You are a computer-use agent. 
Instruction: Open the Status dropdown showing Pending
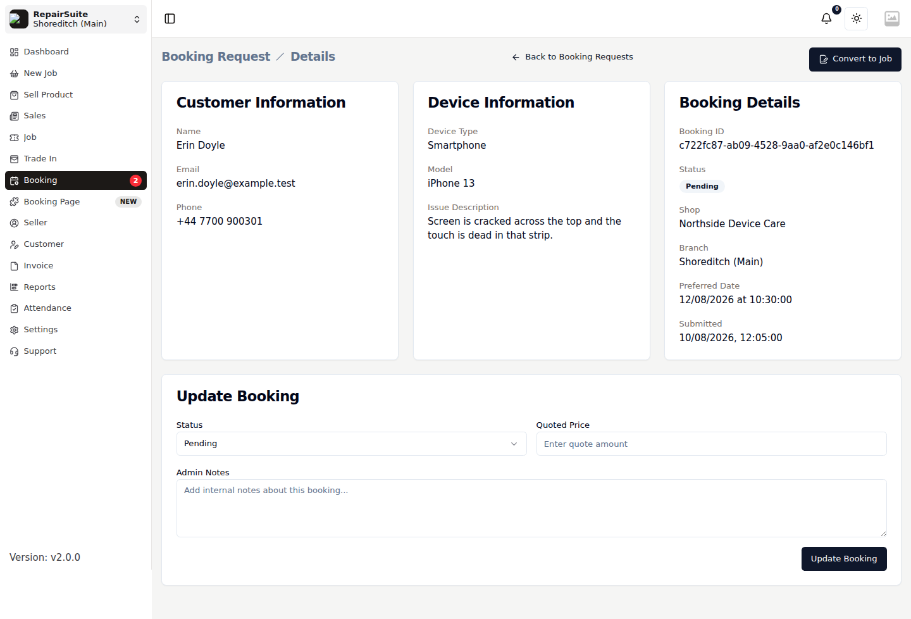[x=351, y=444]
